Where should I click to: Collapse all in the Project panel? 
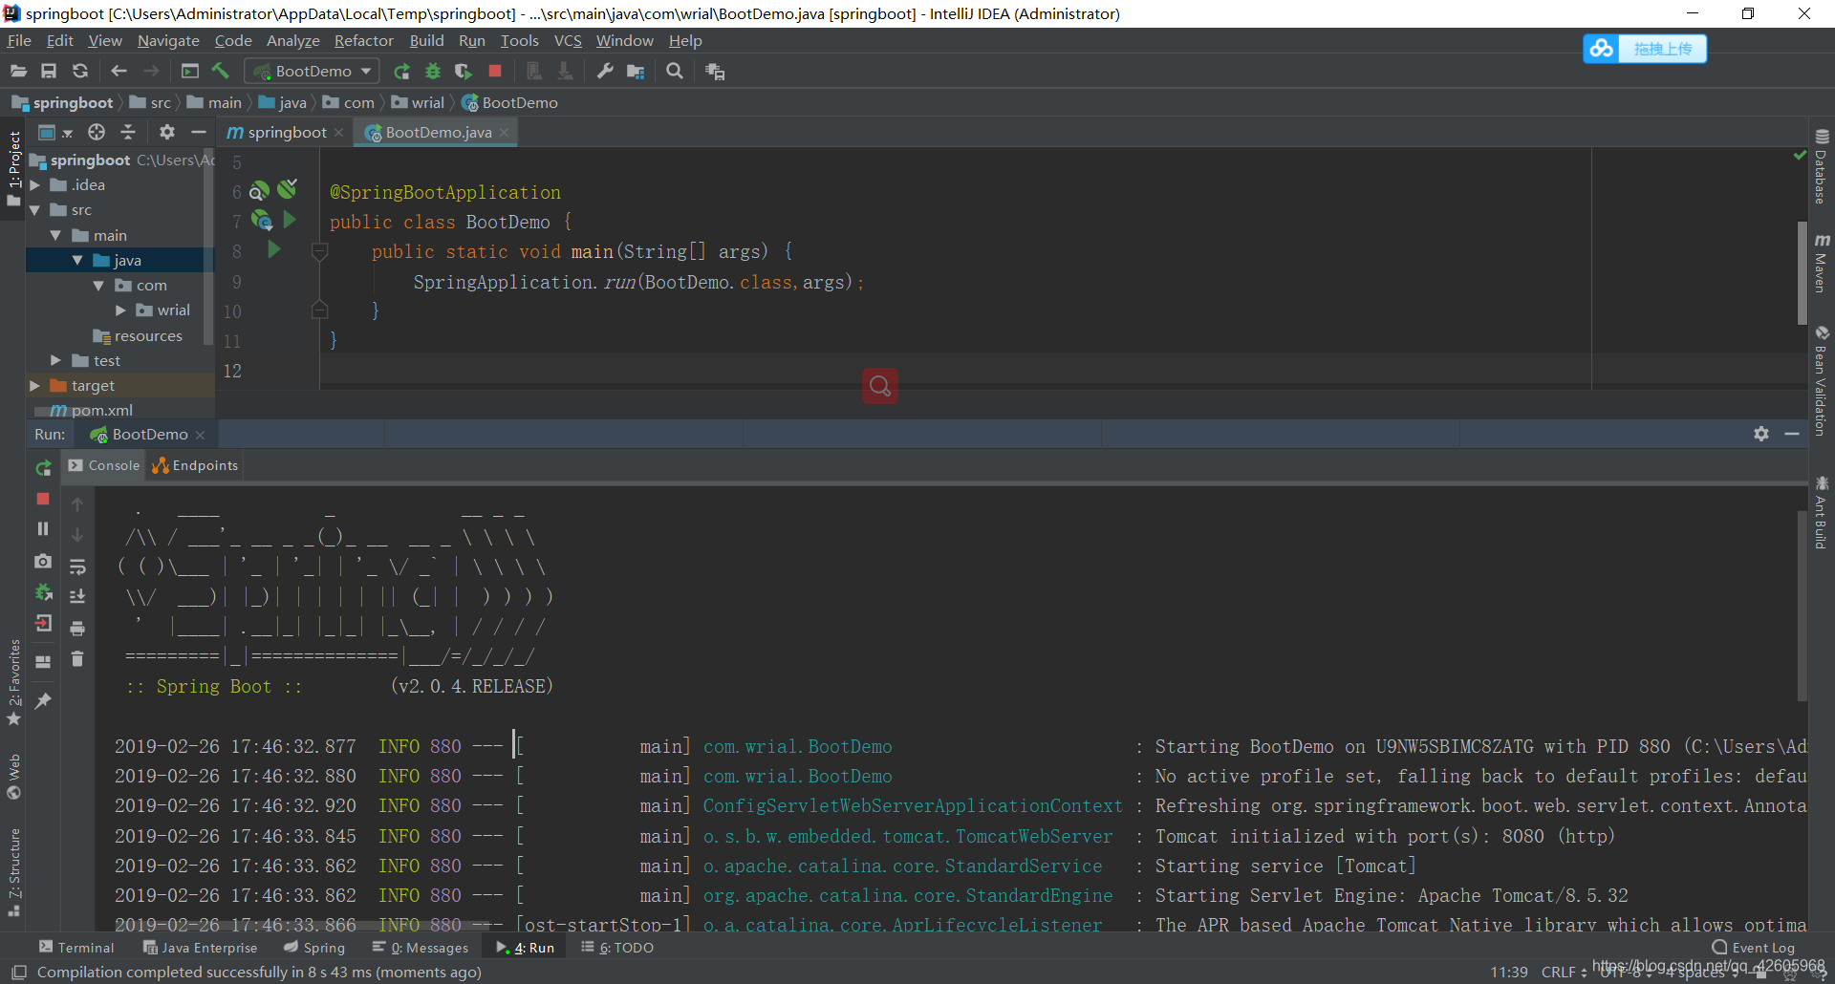coord(128,132)
